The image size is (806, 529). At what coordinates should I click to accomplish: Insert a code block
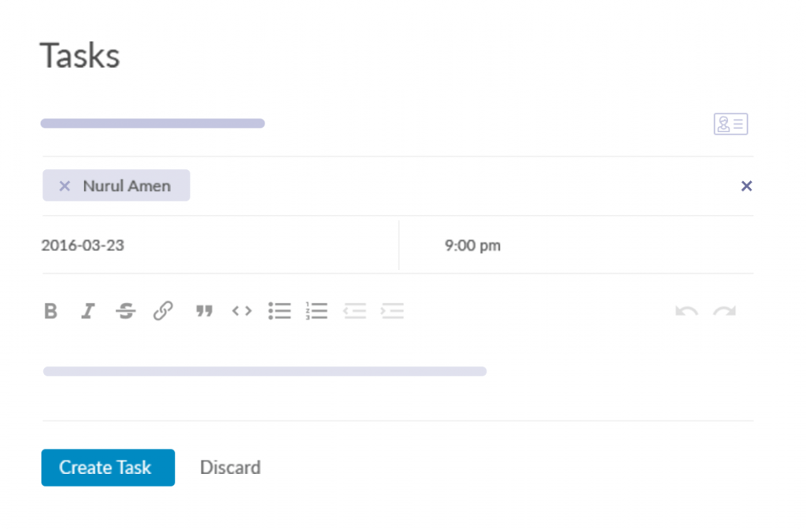242,311
